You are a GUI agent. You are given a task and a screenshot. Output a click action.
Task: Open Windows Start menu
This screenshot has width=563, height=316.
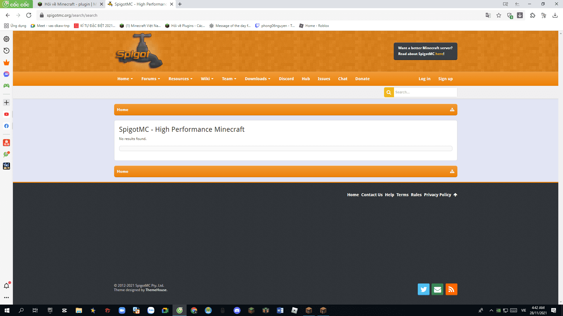pyautogui.click(x=7, y=310)
